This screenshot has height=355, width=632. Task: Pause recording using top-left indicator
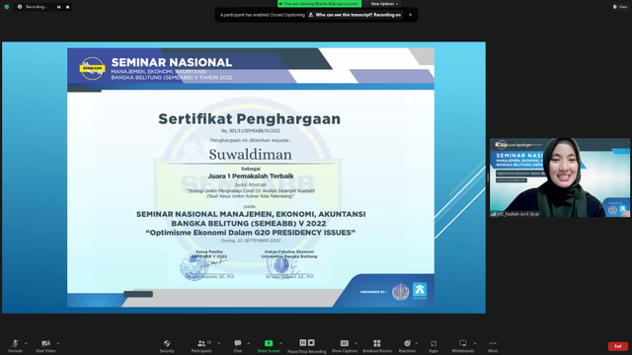tap(59, 7)
